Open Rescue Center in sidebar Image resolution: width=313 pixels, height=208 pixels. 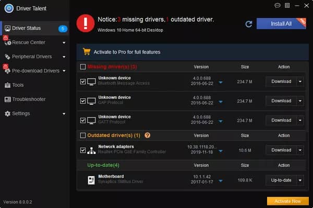point(34,43)
